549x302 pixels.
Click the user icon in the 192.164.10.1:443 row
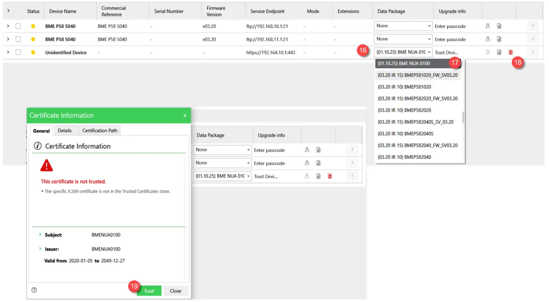coord(488,53)
